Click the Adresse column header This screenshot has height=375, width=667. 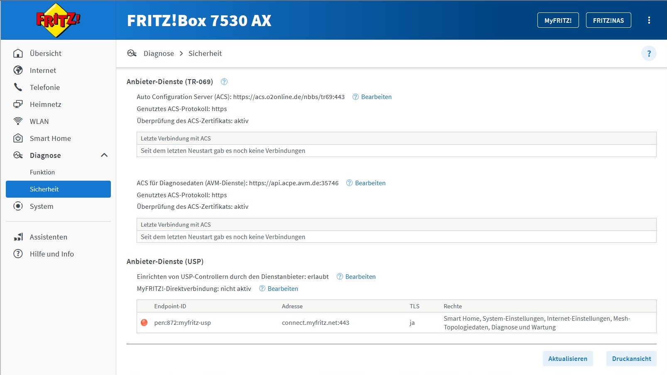pos(292,306)
